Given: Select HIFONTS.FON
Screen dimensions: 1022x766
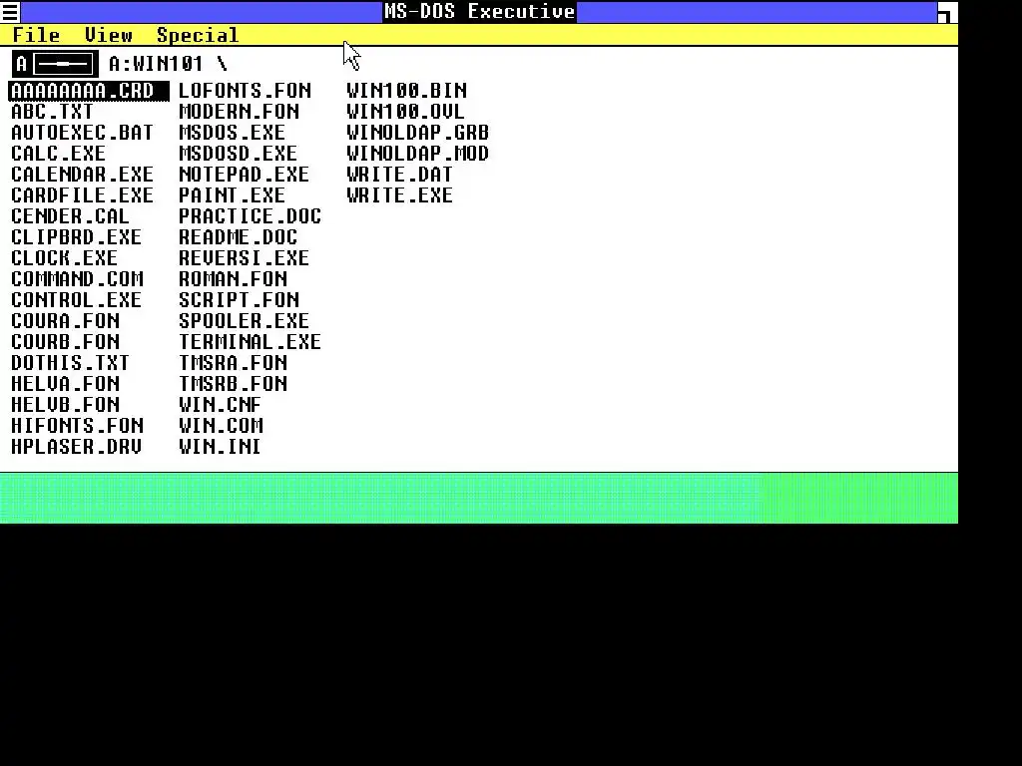Looking at the screenshot, I should pos(77,425).
